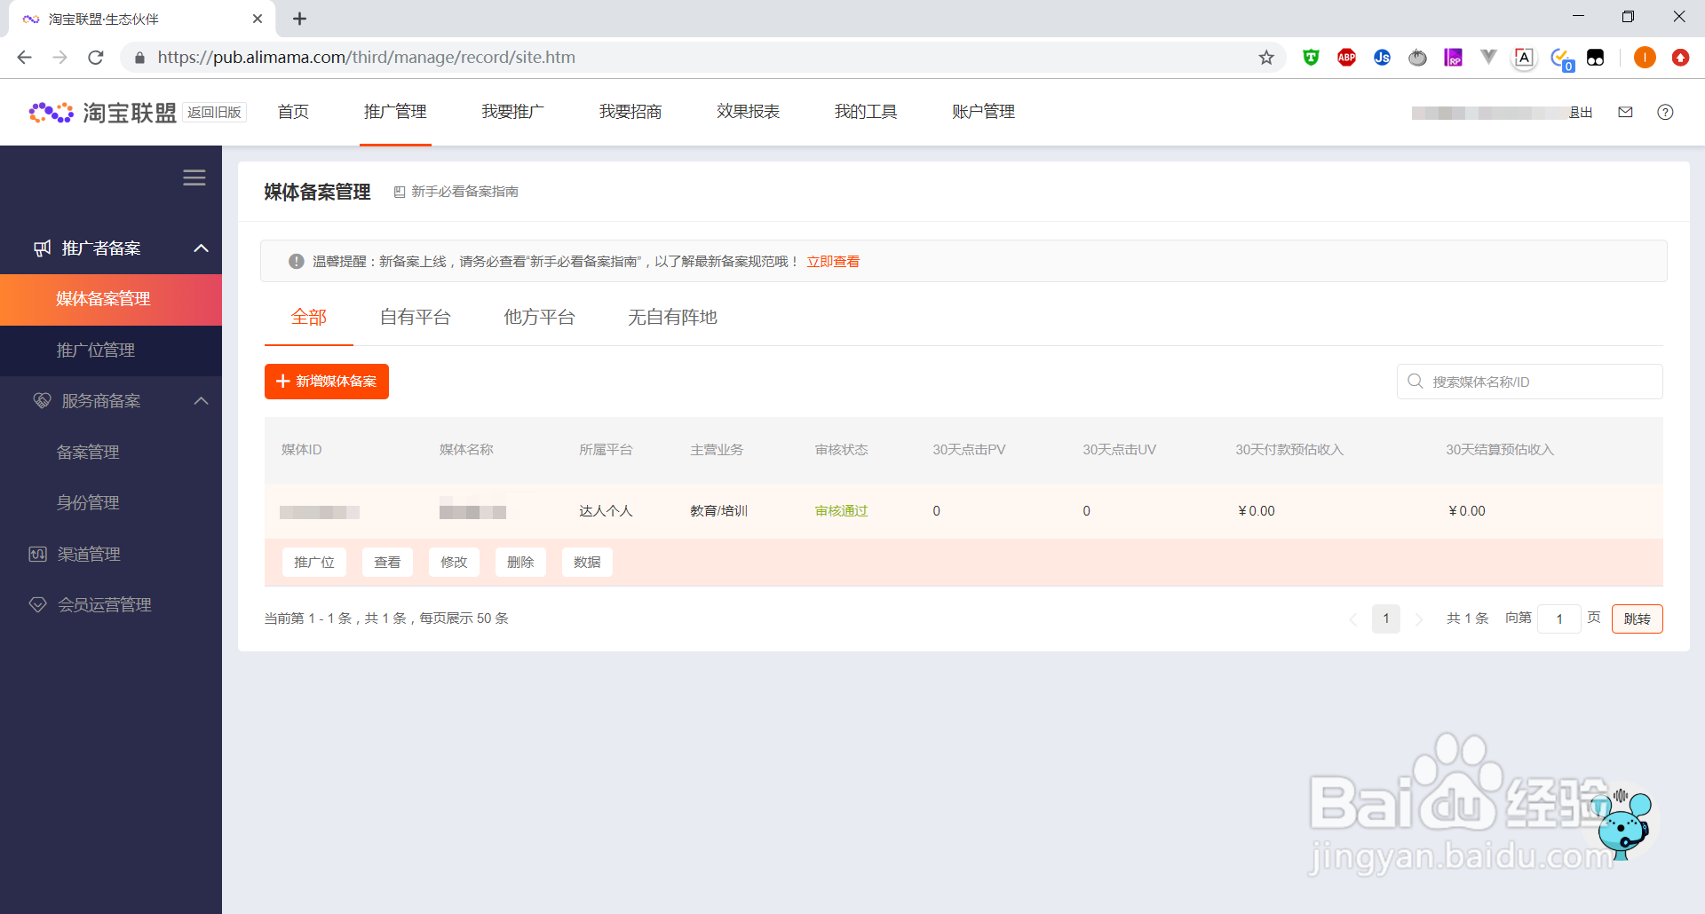Open the 新手必看备案指南 link
The height and width of the screenshot is (914, 1705).
click(x=464, y=191)
